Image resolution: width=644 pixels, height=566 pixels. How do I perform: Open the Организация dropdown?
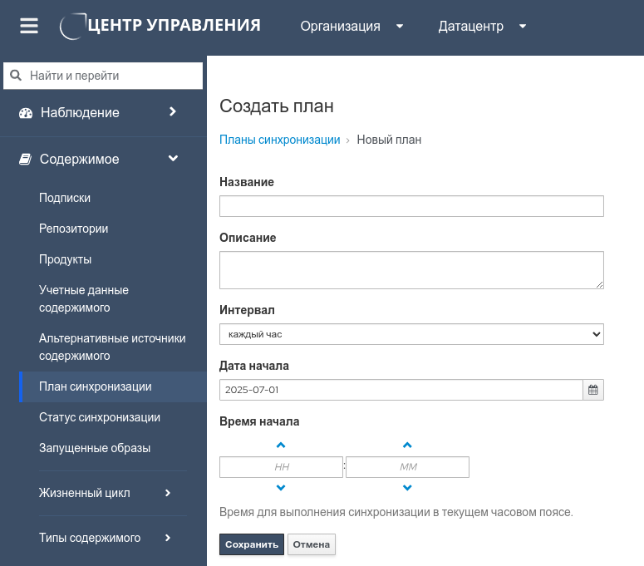coord(351,26)
